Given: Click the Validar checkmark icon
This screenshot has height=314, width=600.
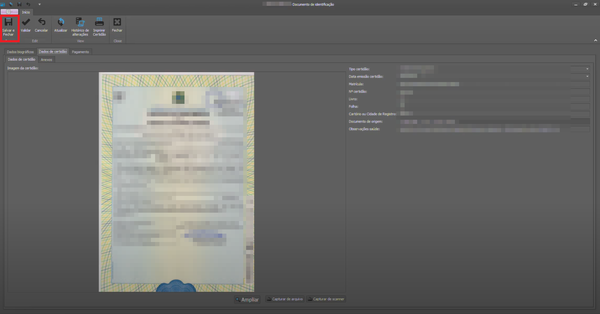Looking at the screenshot, I should [x=26, y=22].
